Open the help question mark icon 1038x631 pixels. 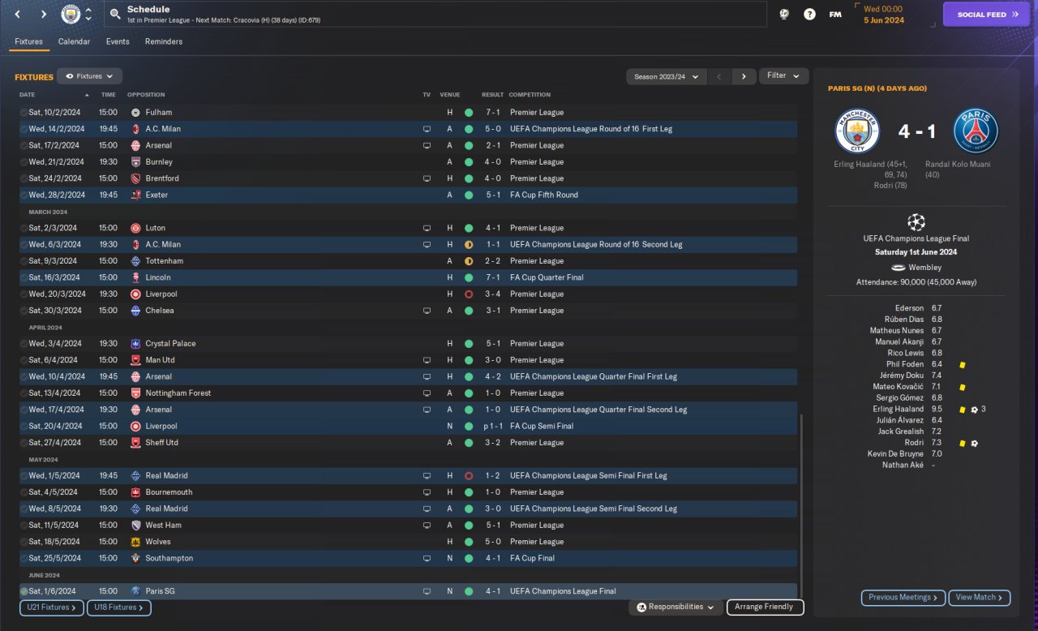click(x=809, y=14)
